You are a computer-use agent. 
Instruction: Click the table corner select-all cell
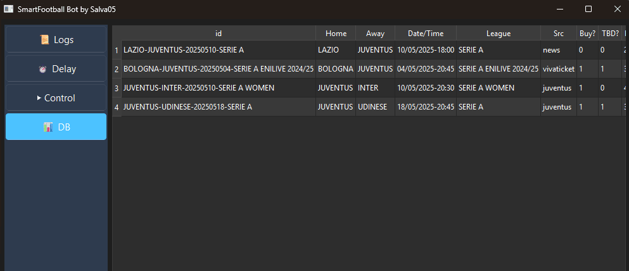coord(117,34)
